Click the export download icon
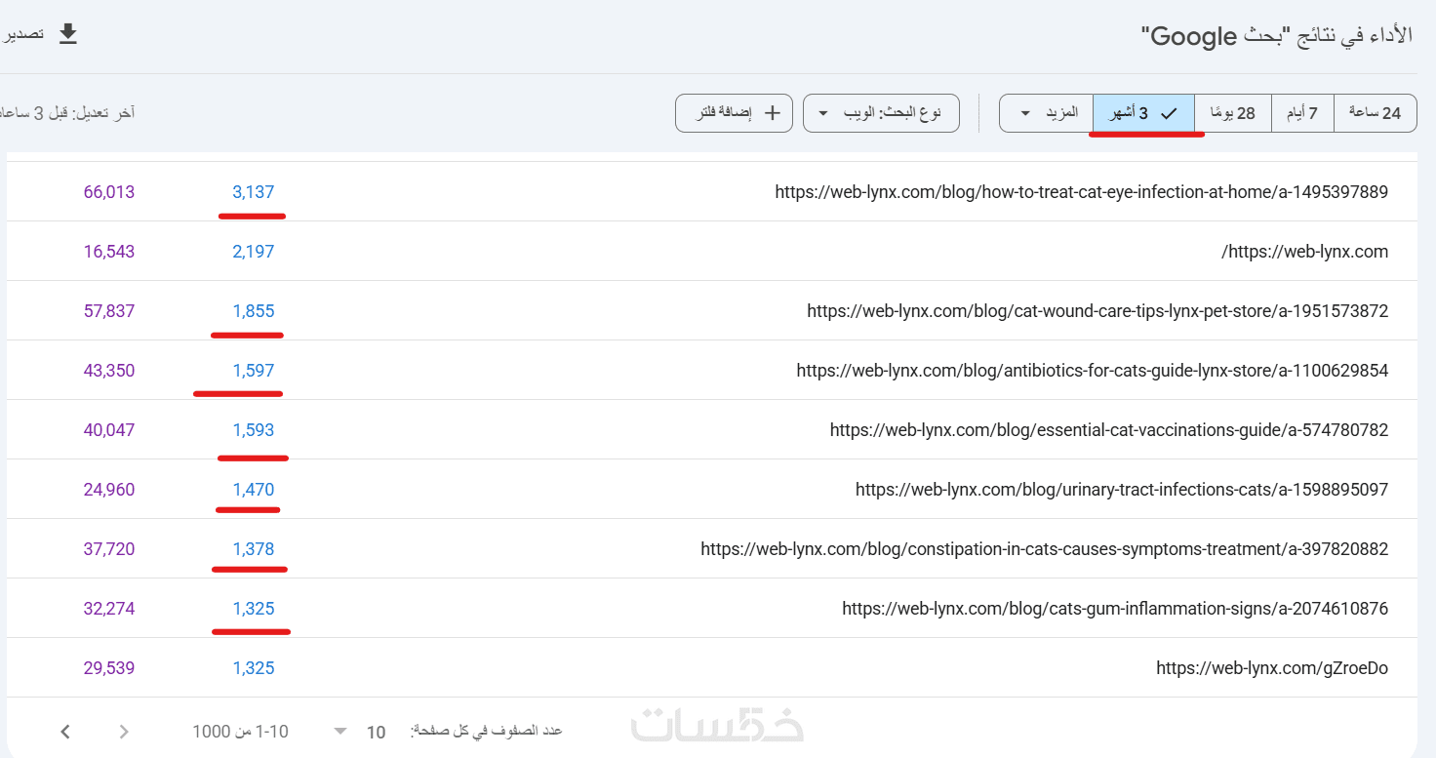 (x=67, y=34)
